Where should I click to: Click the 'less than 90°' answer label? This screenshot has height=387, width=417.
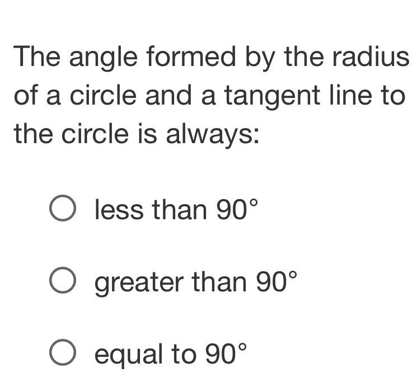point(176,209)
